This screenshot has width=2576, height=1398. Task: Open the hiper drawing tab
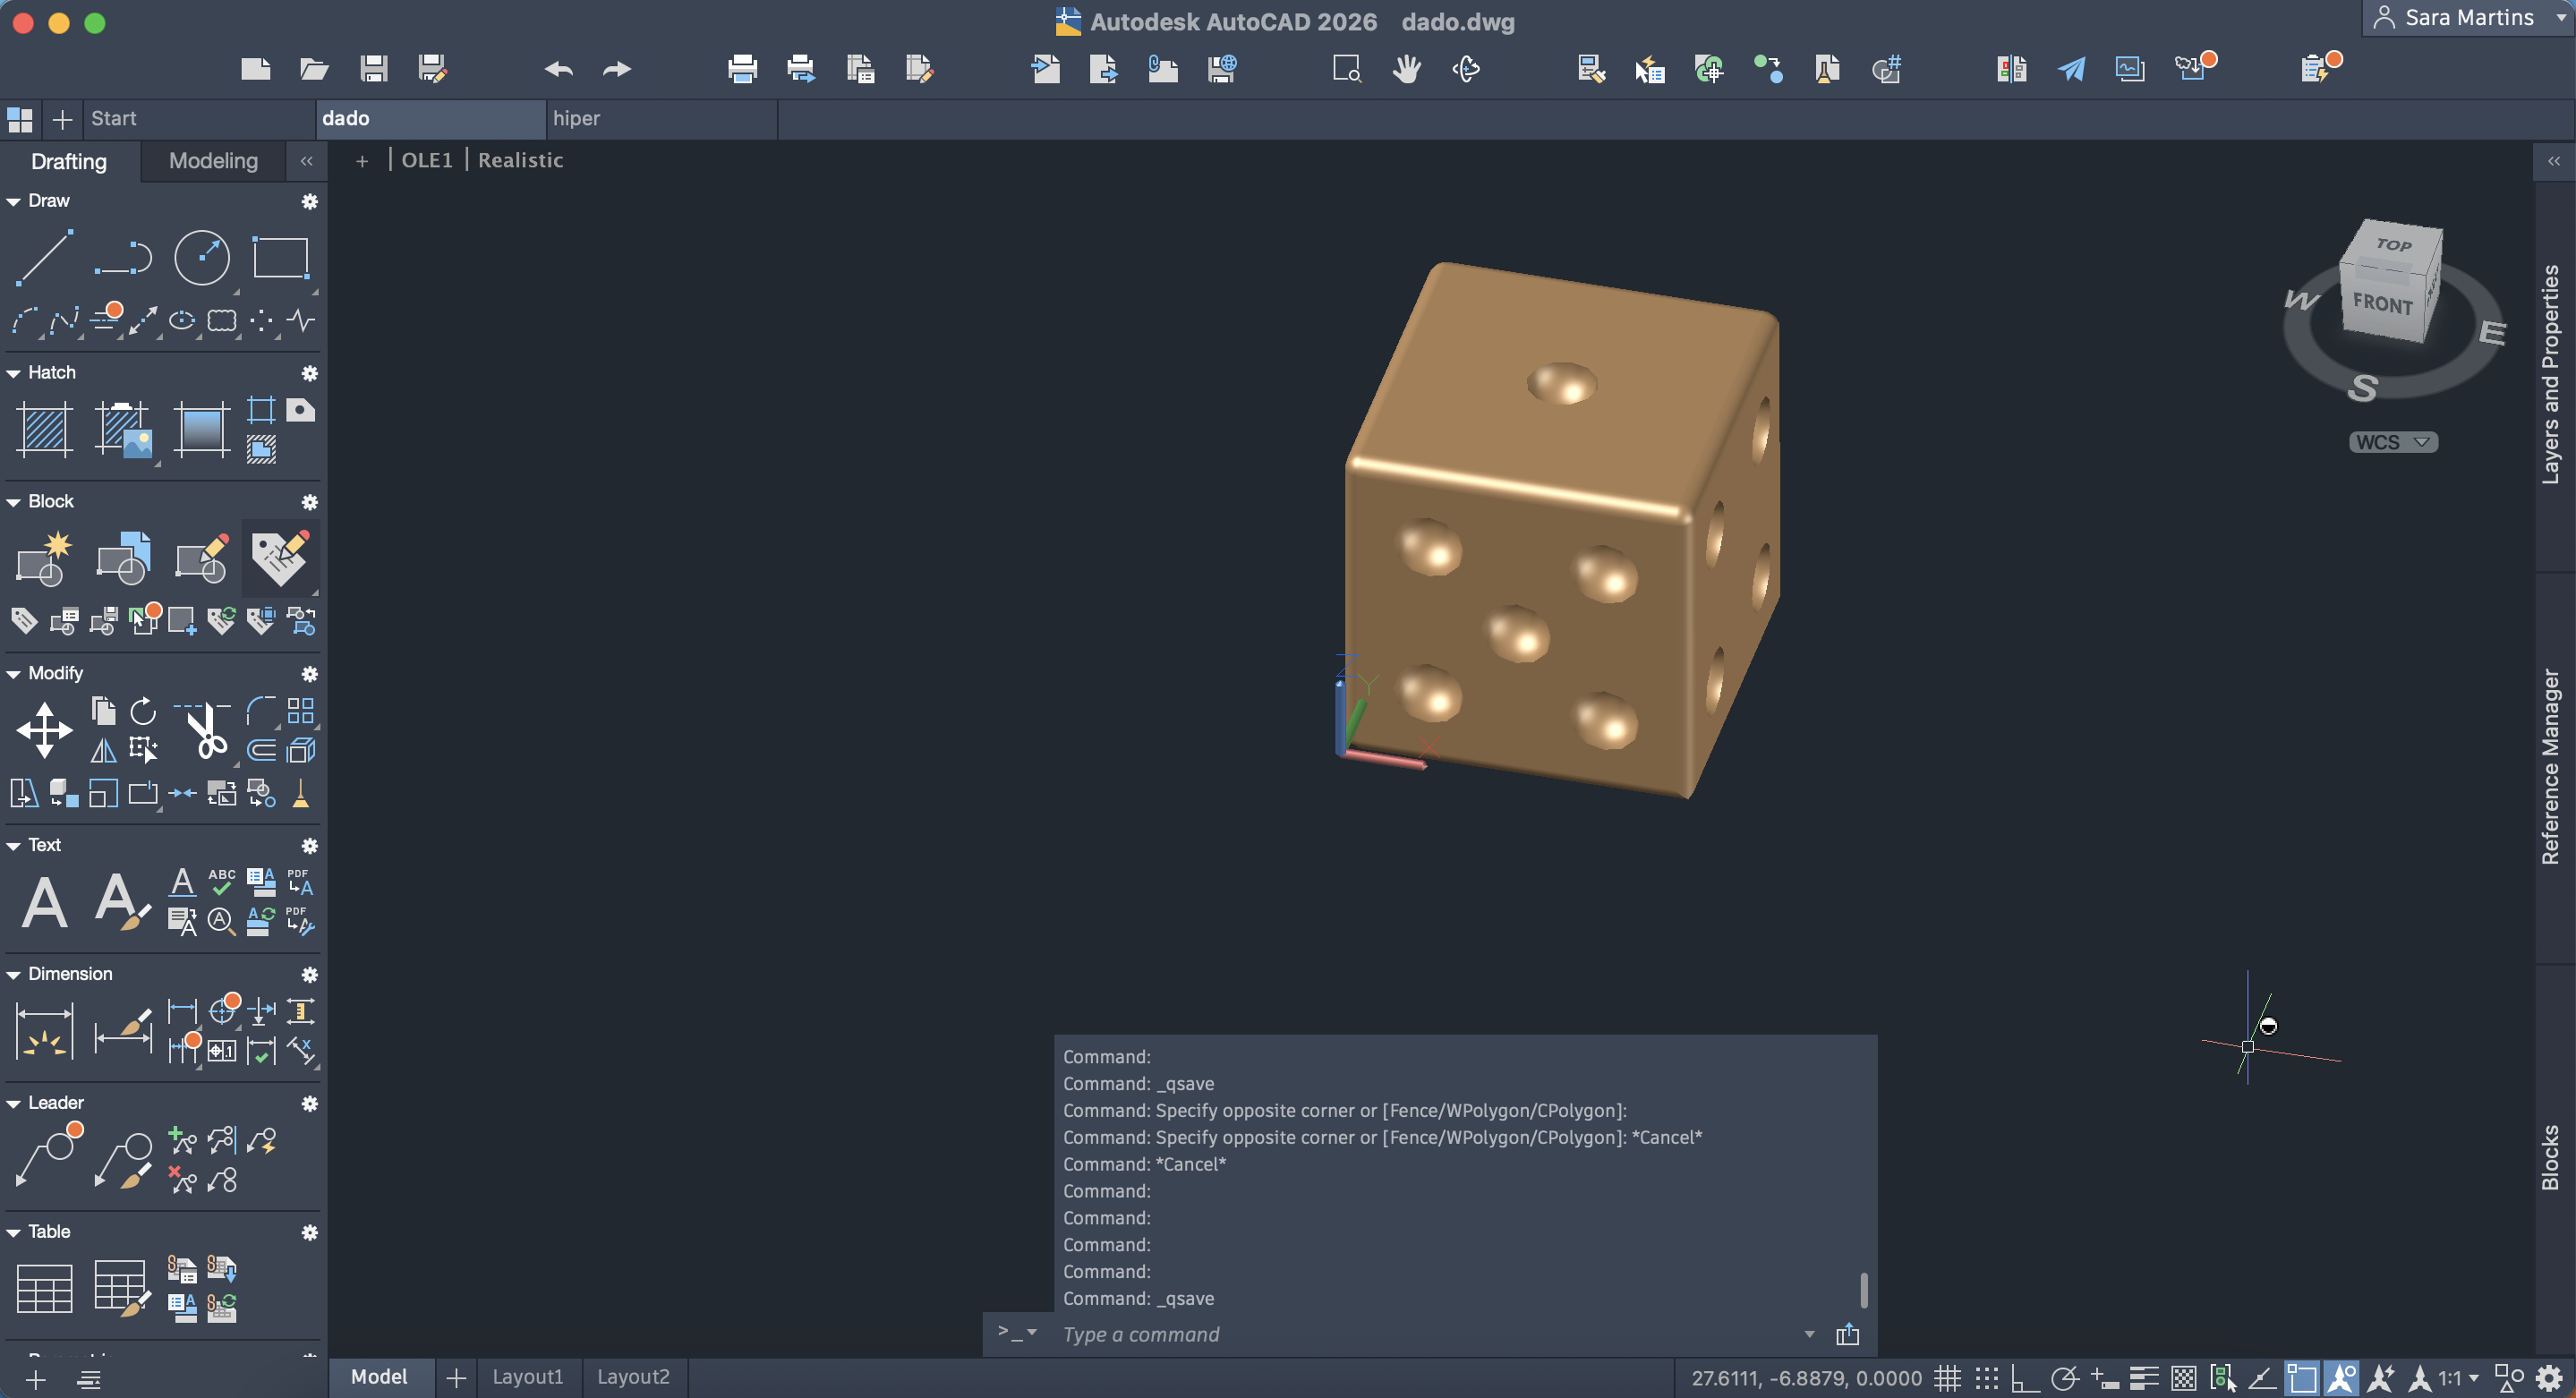point(576,118)
